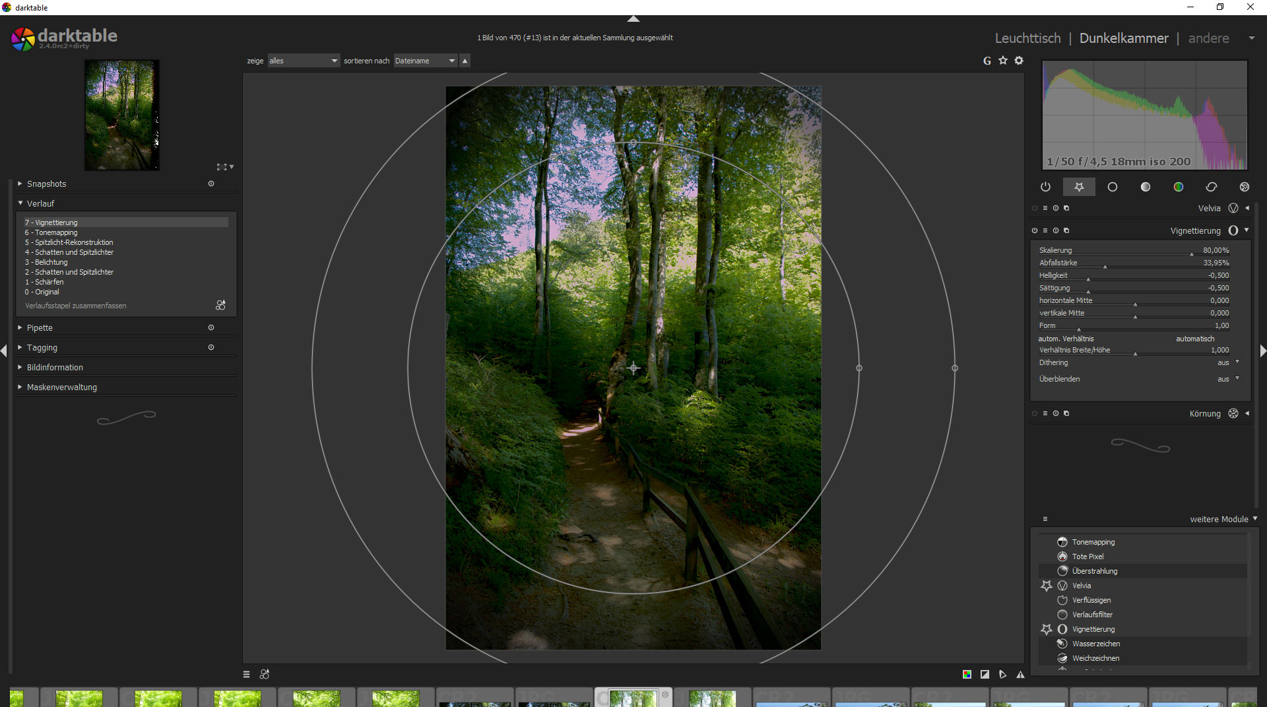Click the Abfallstärke slider
1267x707 pixels.
click(1134, 263)
